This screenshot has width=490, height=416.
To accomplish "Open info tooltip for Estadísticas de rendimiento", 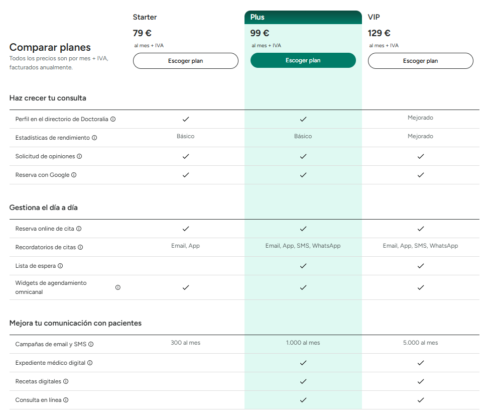I will pyautogui.click(x=94, y=138).
